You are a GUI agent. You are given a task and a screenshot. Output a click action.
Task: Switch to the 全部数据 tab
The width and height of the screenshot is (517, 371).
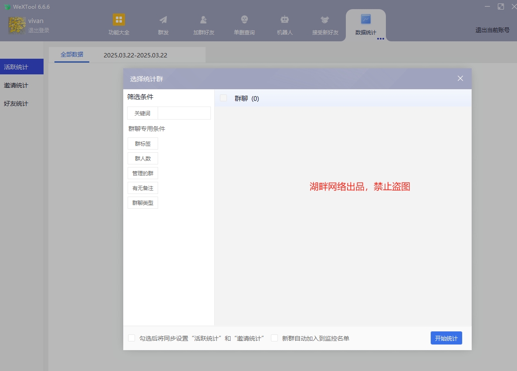(71, 54)
